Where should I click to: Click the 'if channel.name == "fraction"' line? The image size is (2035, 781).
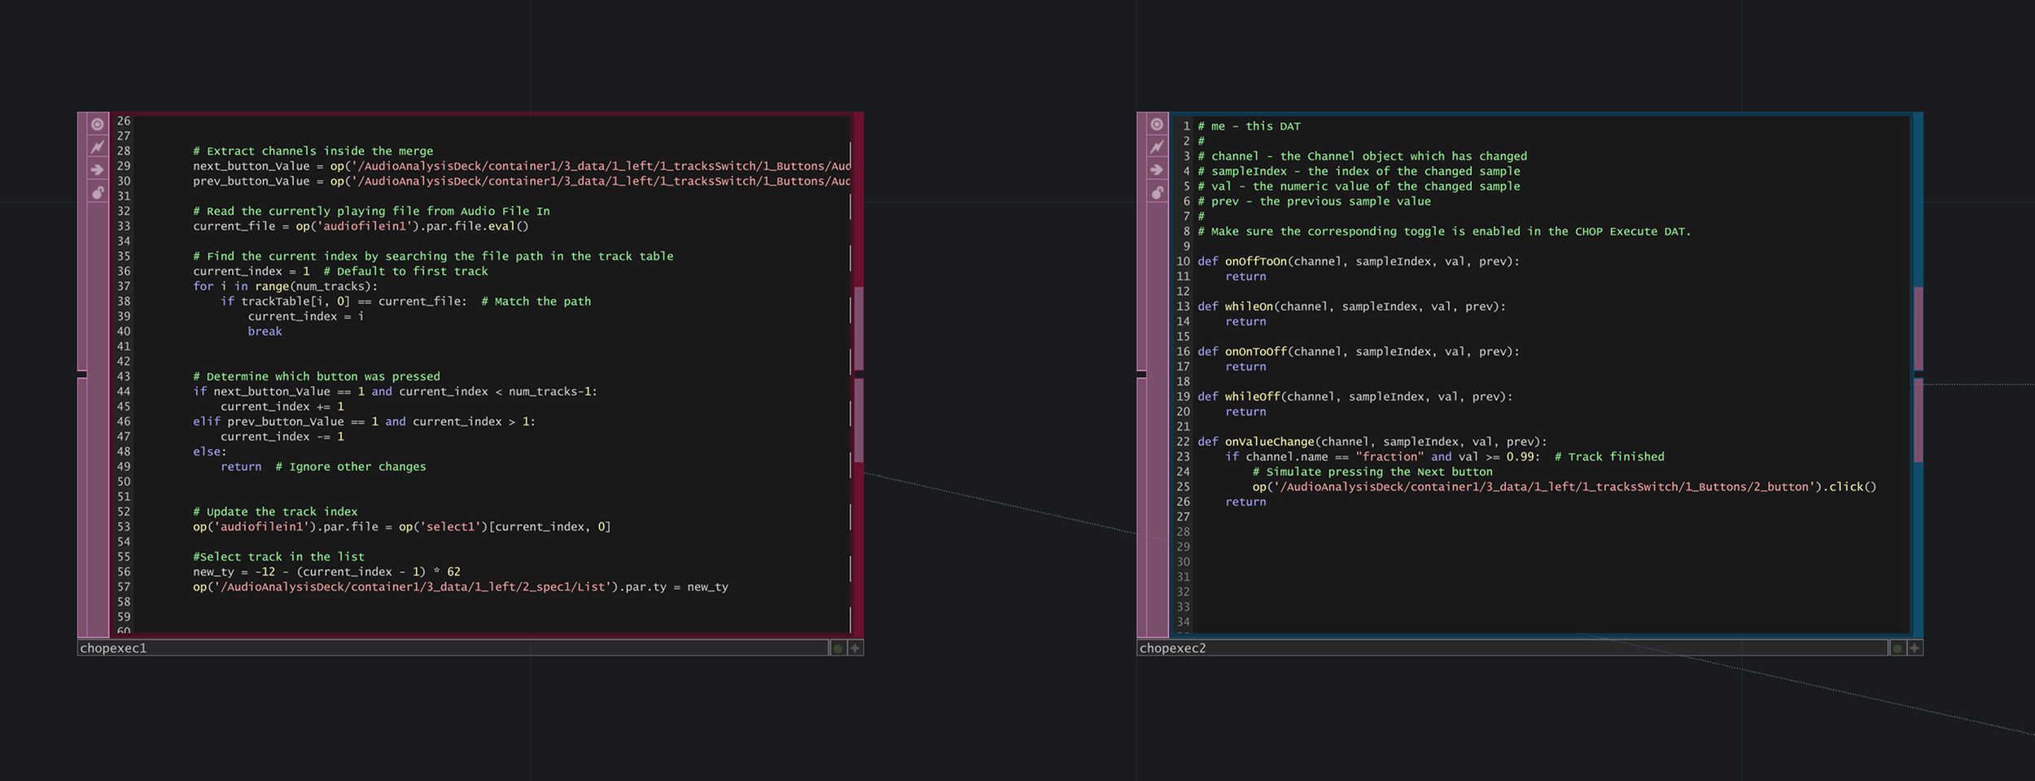point(1445,457)
